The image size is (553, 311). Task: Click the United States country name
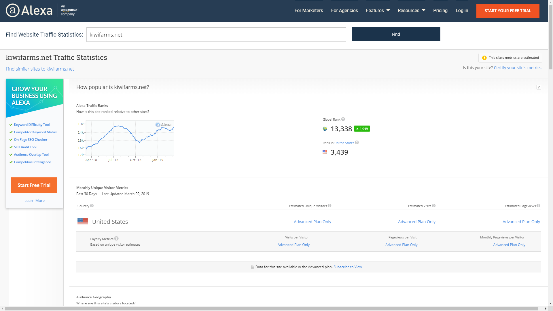[x=110, y=222]
